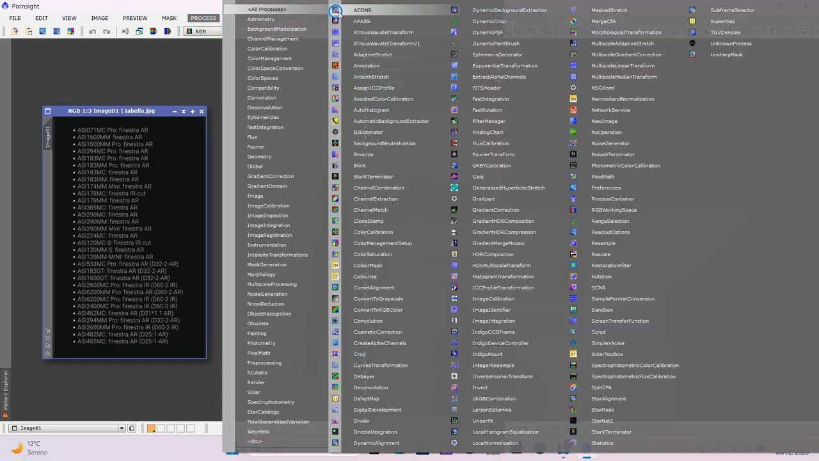Screen dimensions: 819x461
Task: Open the PREVIEW menu
Action: (134, 18)
